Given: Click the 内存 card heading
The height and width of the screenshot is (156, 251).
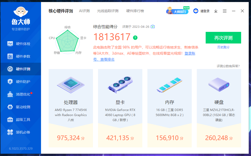Looking at the screenshot, I should [169, 102].
